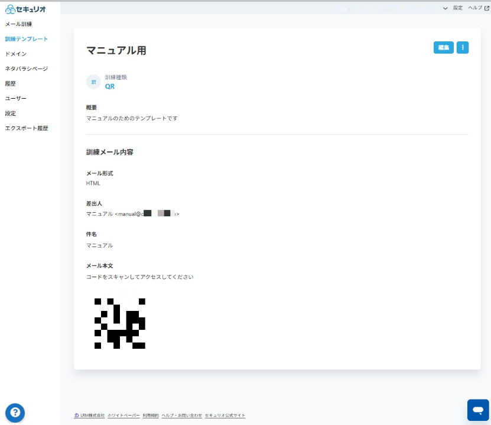Select ユーザー in the sidebar
This screenshot has width=491, height=425.
click(15, 98)
